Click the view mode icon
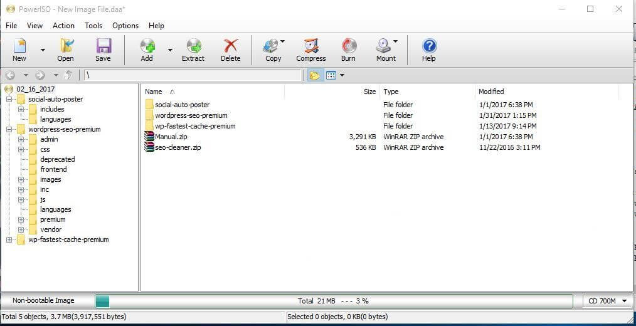This screenshot has height=326, width=636. pos(331,75)
